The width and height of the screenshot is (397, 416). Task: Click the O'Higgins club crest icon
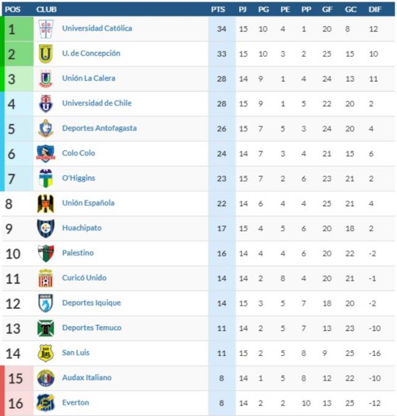click(46, 178)
